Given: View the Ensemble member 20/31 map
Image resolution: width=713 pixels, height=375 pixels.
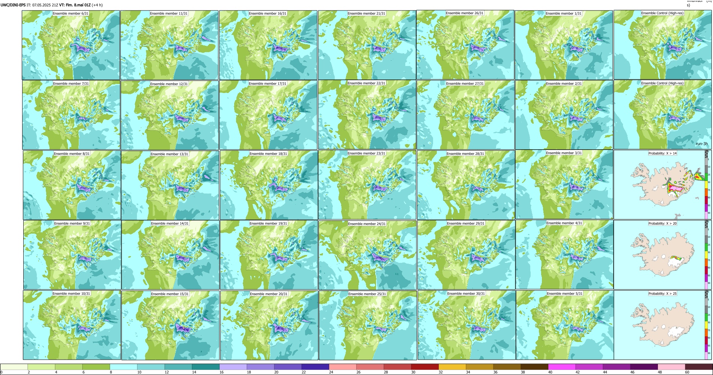Looking at the screenshot, I should pyautogui.click(x=269, y=325).
